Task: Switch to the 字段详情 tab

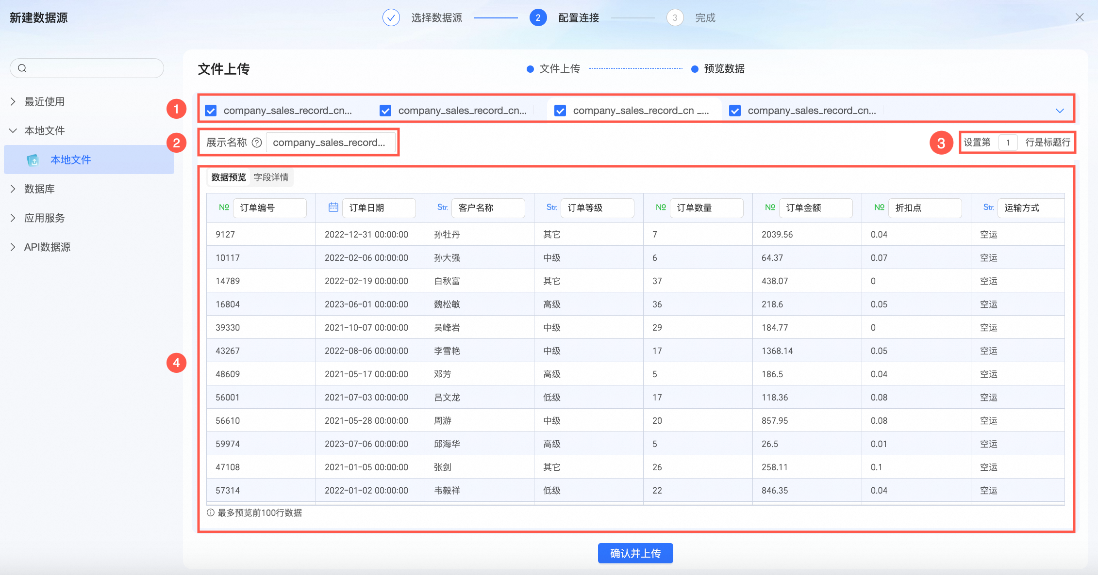Action: coord(271,177)
